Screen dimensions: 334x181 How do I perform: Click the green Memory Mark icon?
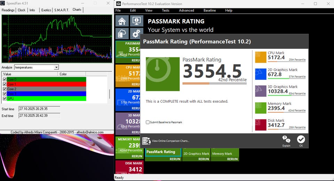pos(261,108)
